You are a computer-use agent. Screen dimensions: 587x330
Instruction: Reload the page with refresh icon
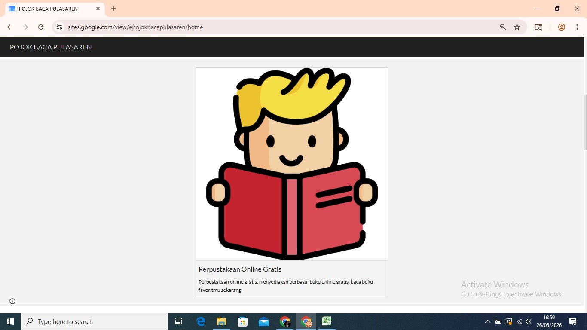coord(41,27)
